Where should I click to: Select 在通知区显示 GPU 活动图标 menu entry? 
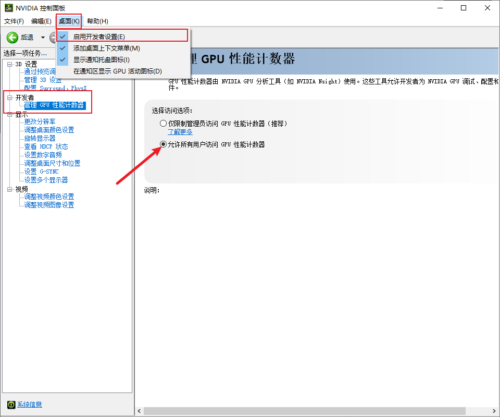click(x=118, y=71)
